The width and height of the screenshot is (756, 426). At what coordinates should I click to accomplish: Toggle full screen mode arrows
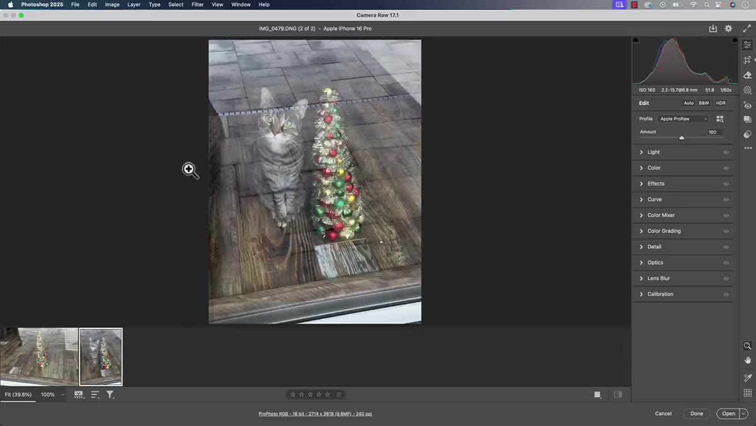coord(747,28)
